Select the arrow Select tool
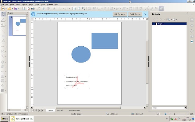 tap(3, 14)
